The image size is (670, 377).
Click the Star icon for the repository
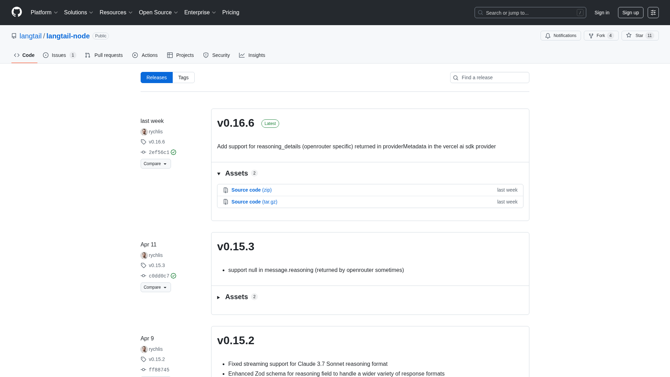pos(629,35)
